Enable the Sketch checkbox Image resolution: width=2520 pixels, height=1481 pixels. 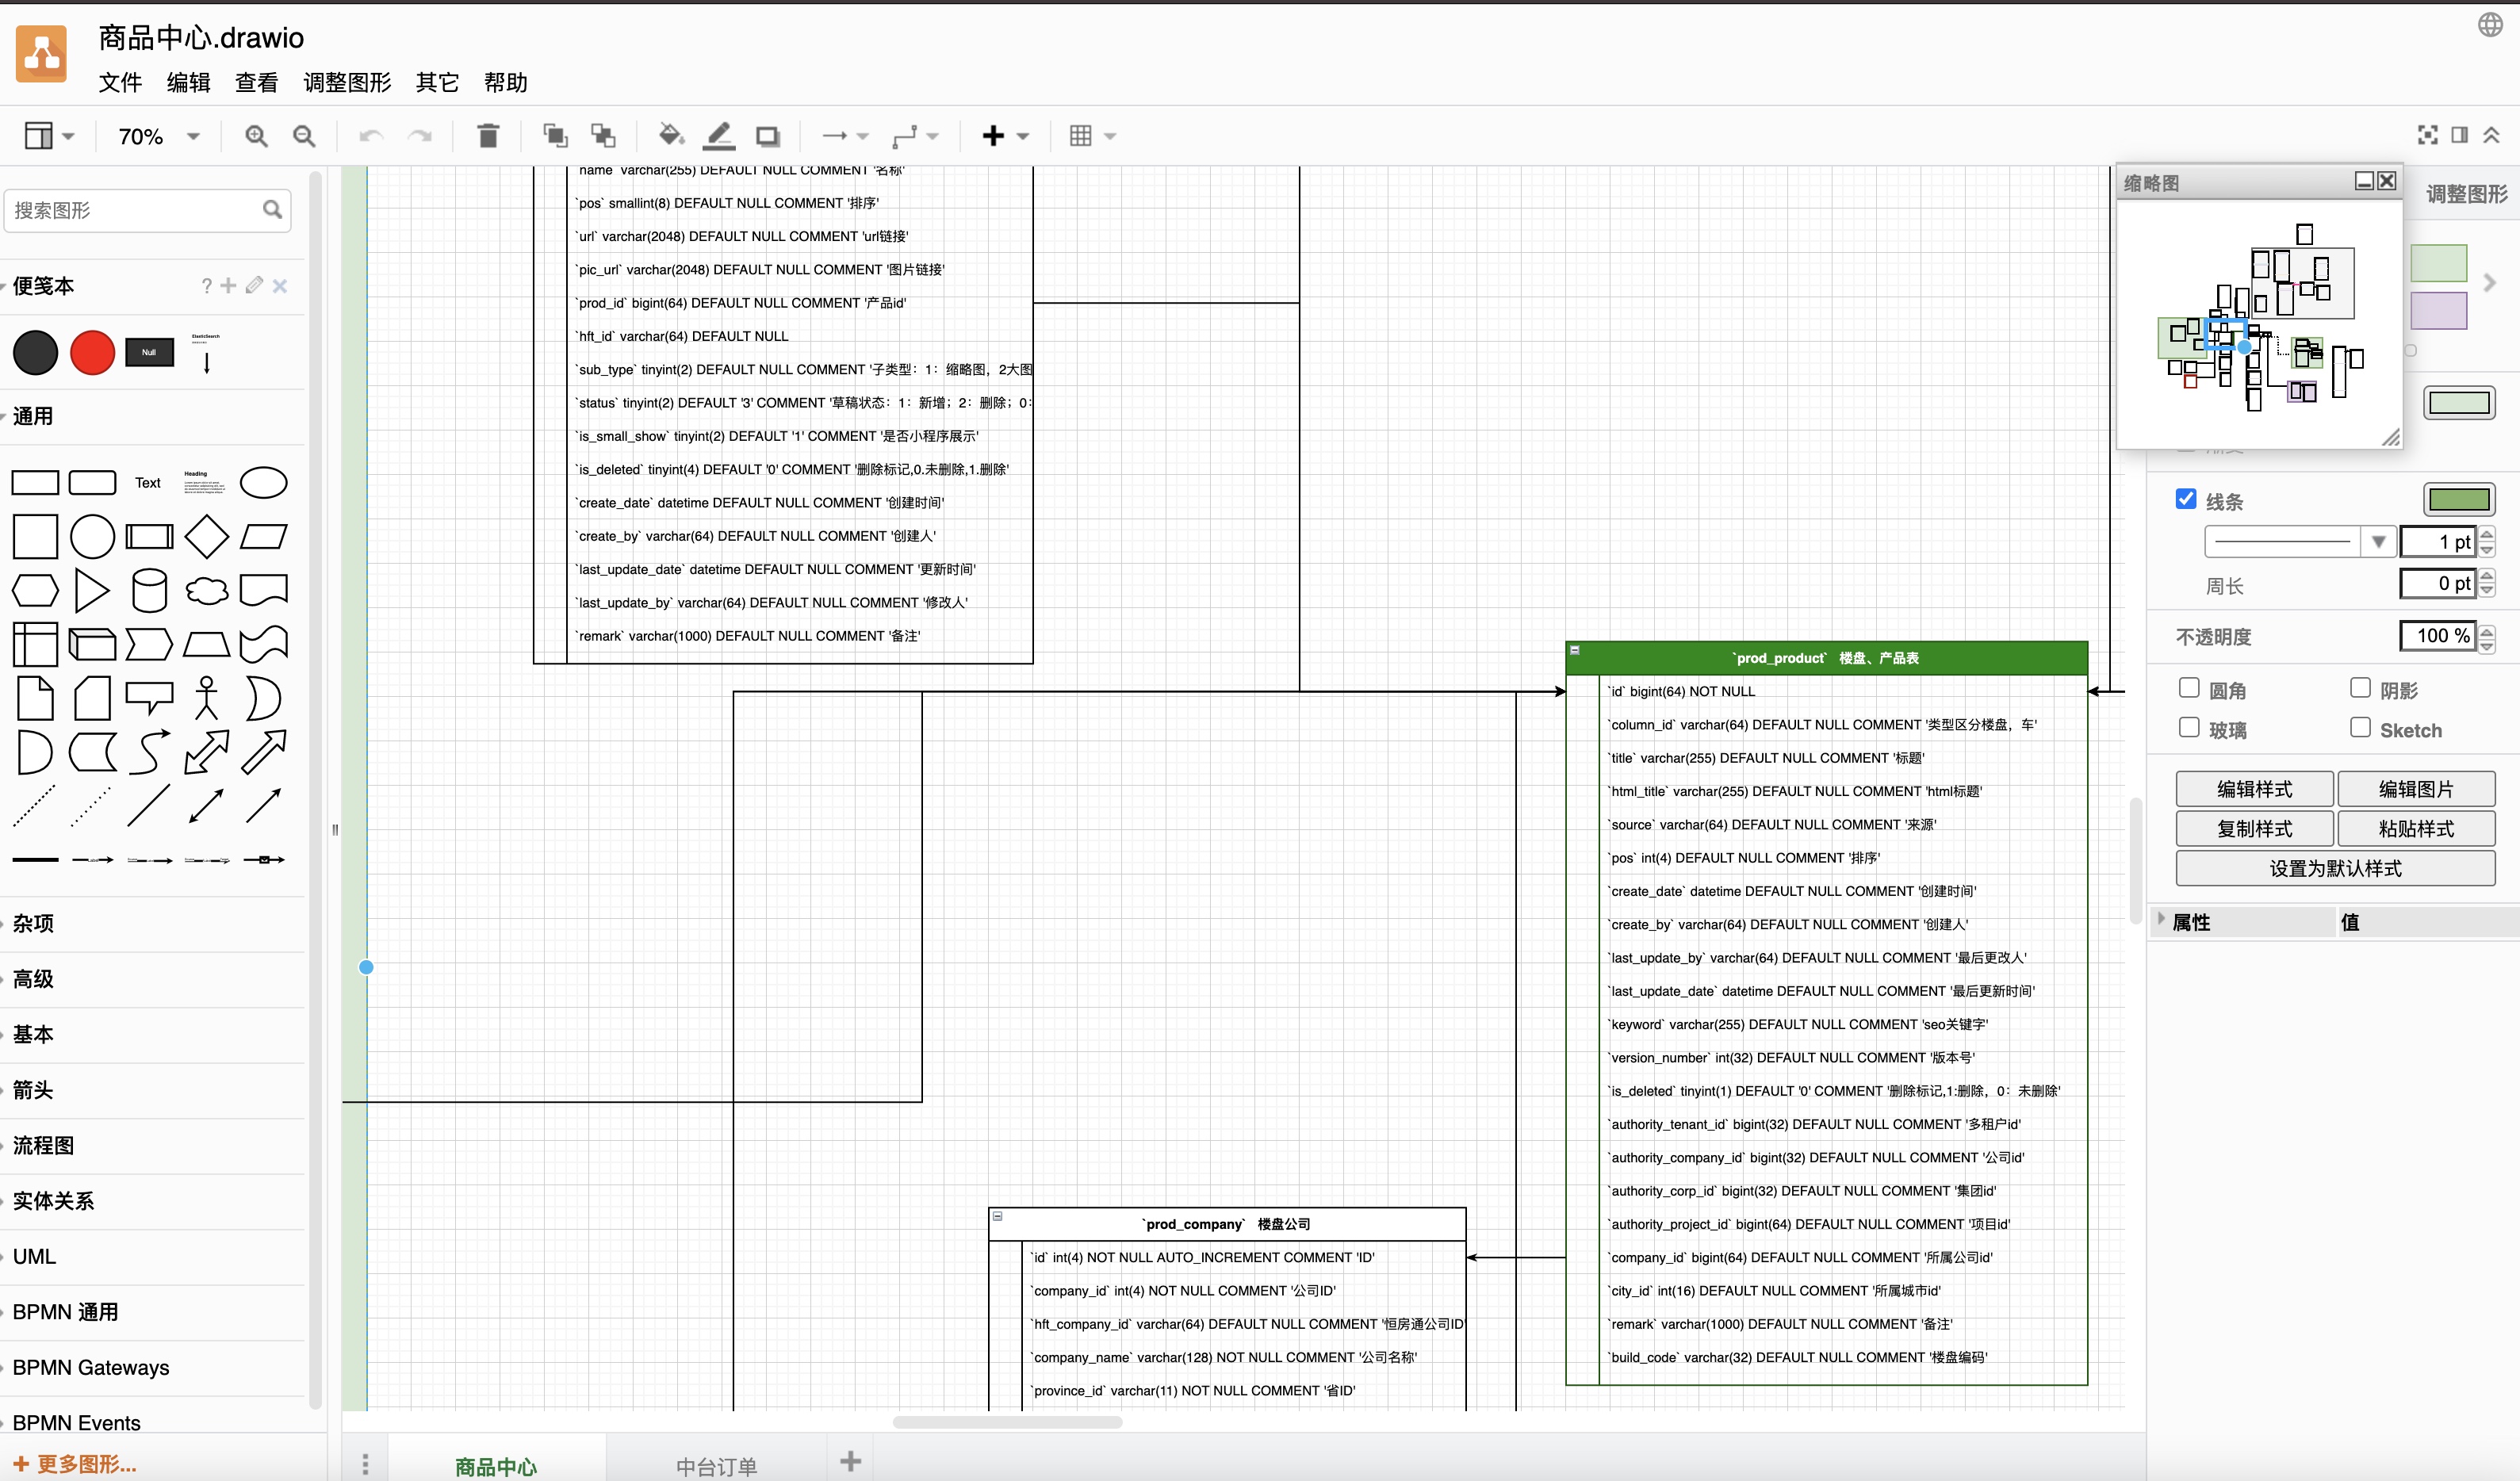pos(2360,727)
